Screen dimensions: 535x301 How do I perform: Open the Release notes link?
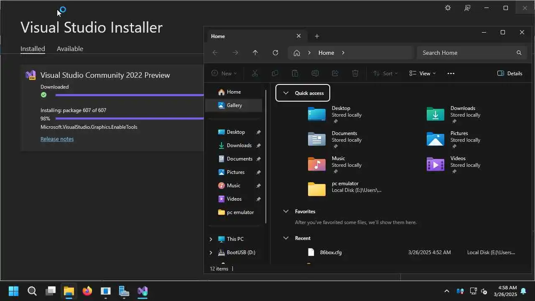click(x=57, y=139)
